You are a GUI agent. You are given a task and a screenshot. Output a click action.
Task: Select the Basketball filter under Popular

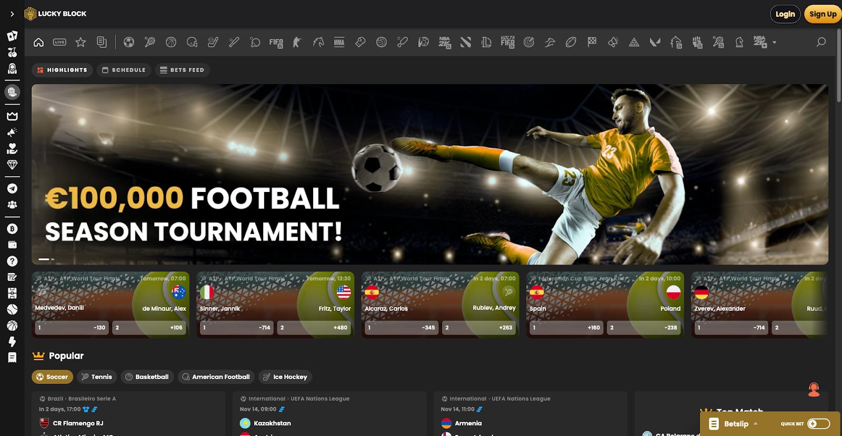[147, 377]
